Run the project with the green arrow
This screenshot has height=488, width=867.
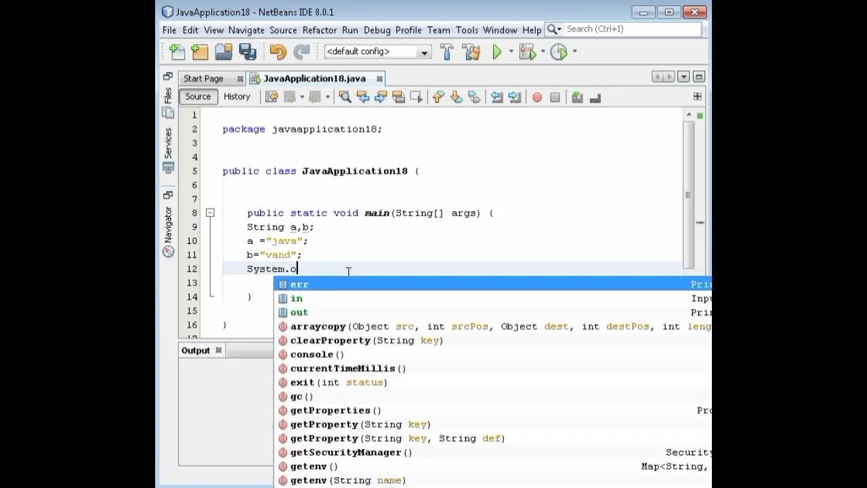(497, 52)
